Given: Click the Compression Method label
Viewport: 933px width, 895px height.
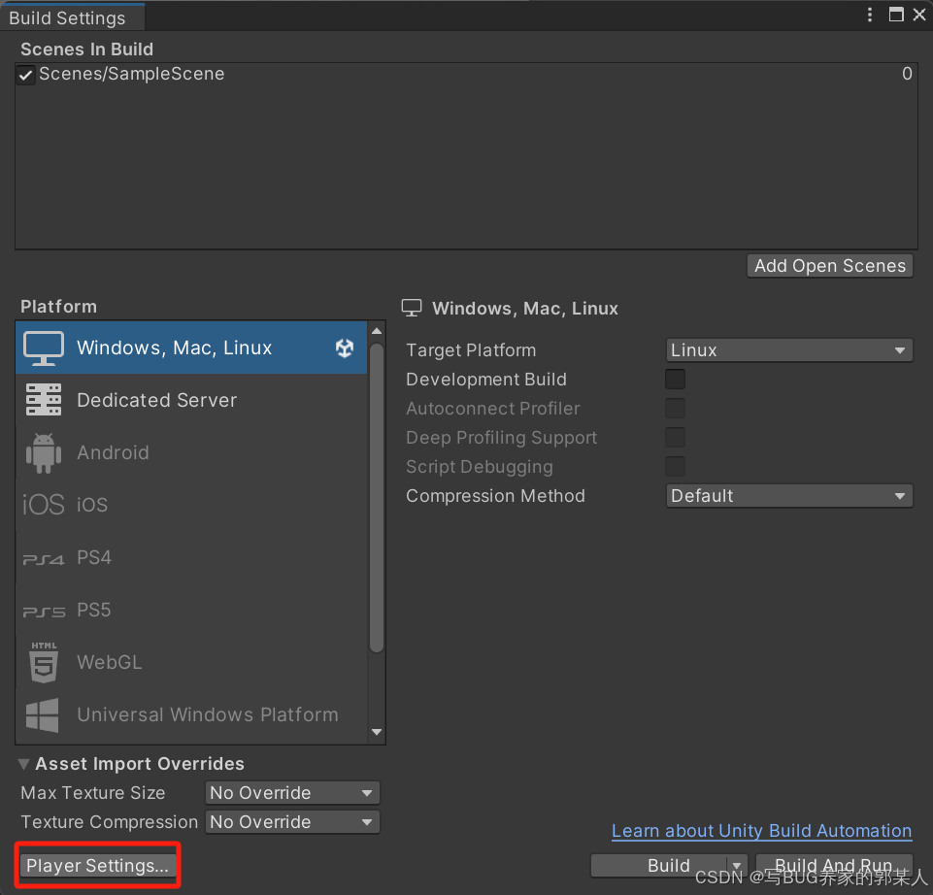Looking at the screenshot, I should click(495, 496).
